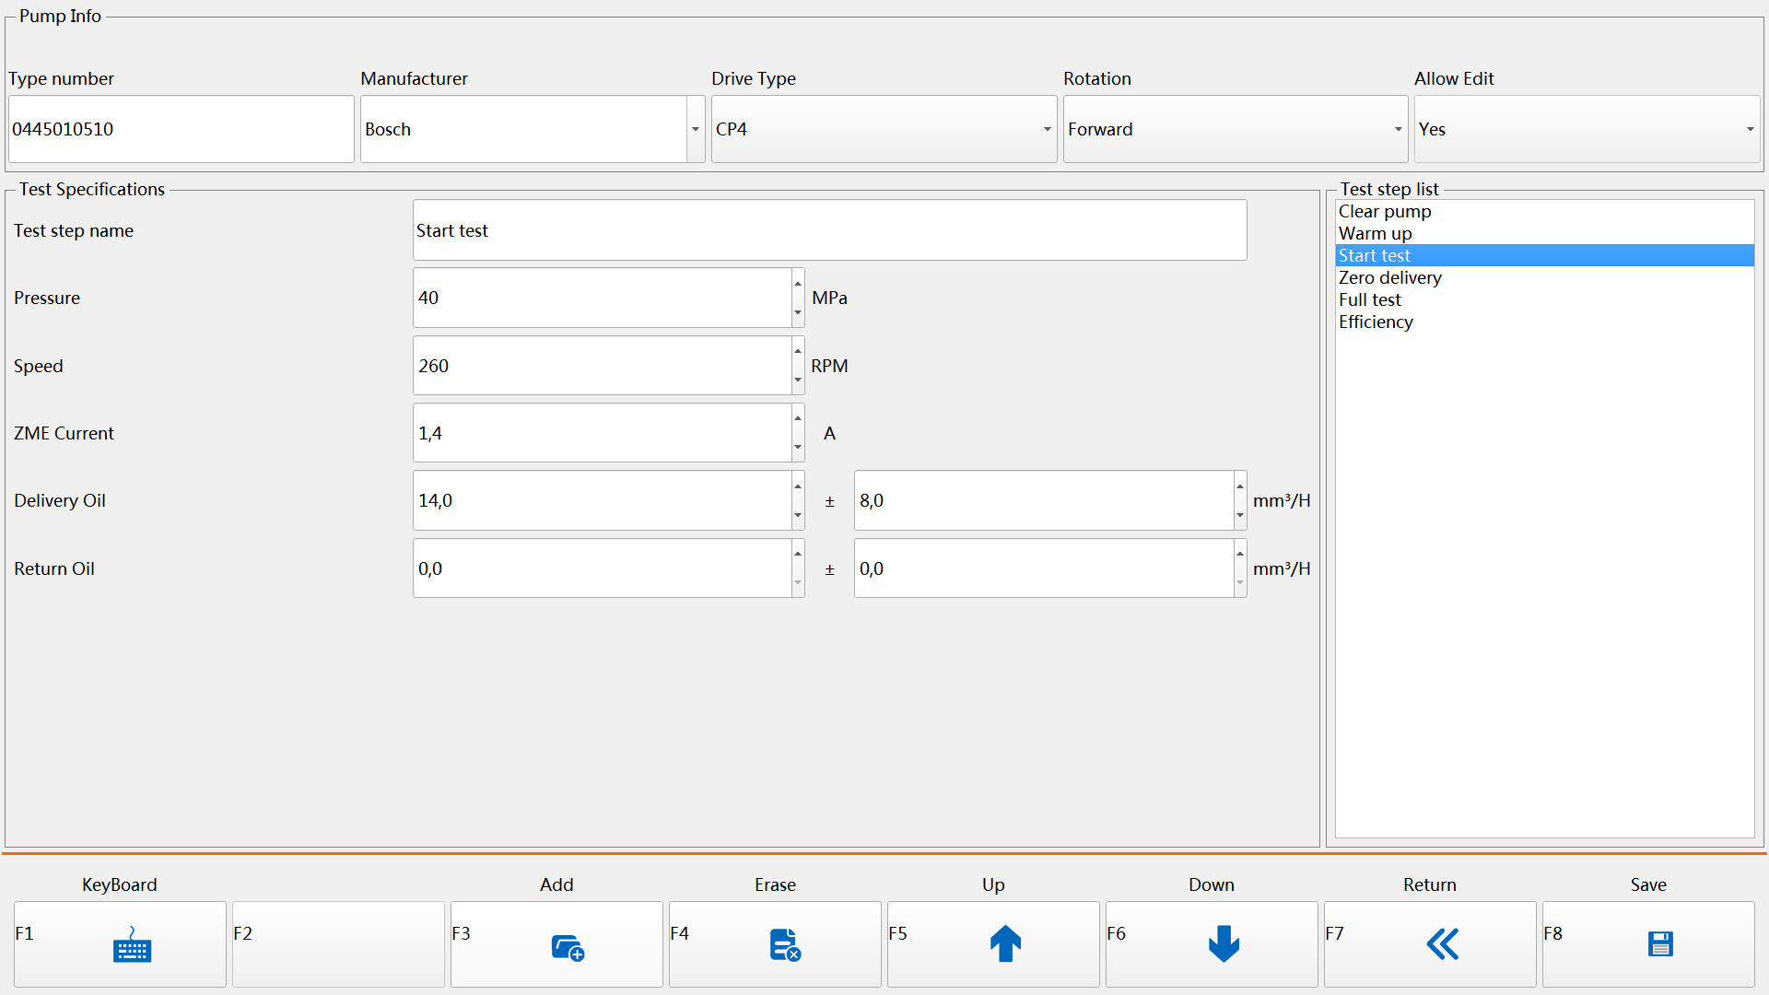1769x995 pixels.
Task: Open the Rotation dropdown set to Forward
Action: point(1398,129)
